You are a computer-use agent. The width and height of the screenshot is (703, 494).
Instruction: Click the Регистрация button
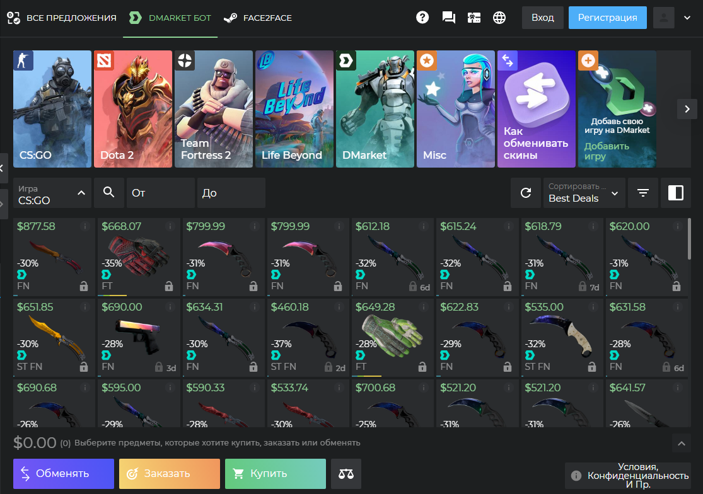point(608,18)
